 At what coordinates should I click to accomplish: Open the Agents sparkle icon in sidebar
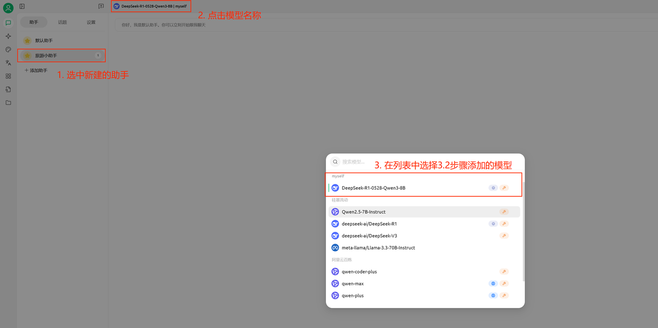point(8,36)
